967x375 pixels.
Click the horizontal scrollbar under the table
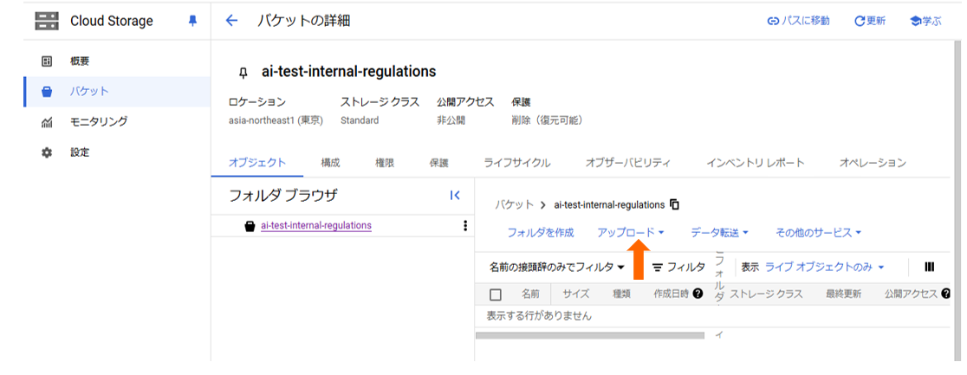(589, 335)
